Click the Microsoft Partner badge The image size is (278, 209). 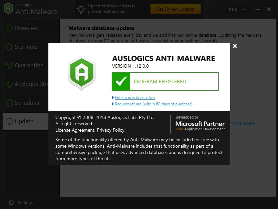click(x=200, y=123)
